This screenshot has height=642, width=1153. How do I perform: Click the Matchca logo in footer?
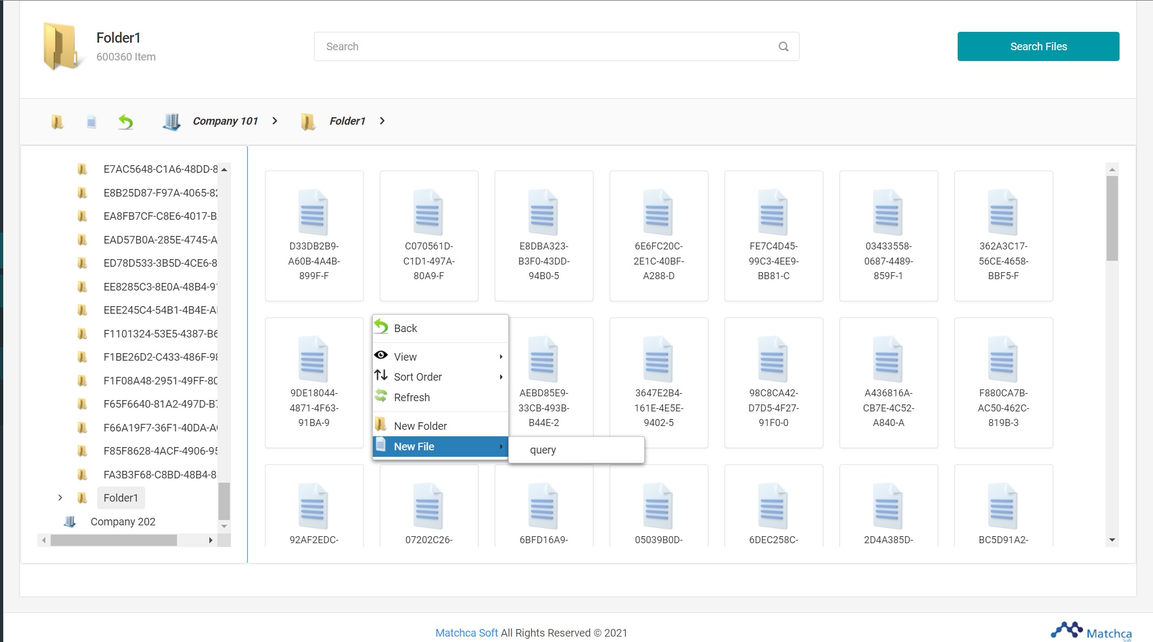point(1091,631)
